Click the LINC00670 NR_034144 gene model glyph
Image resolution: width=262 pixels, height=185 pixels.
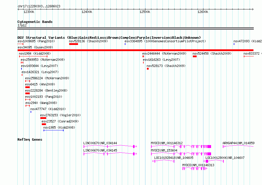pyautogui.click(x=110, y=147)
